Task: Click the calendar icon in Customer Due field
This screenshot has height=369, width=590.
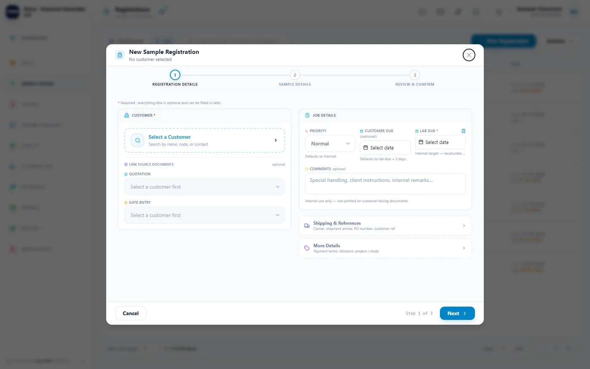Action: (366, 148)
